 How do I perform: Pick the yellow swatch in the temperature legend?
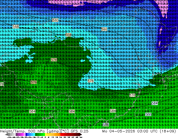46,135
